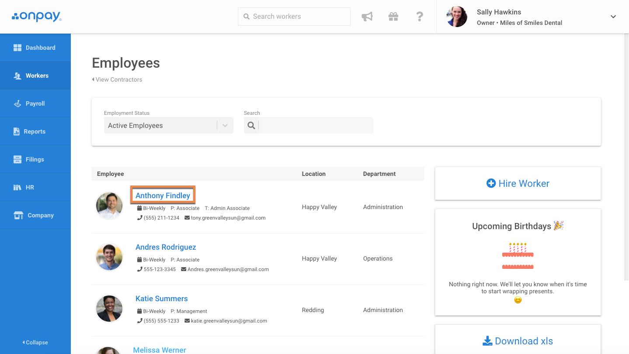This screenshot has height=354, width=629.
Task: Click the magnifier icon in Search workers
Action: 247,17
